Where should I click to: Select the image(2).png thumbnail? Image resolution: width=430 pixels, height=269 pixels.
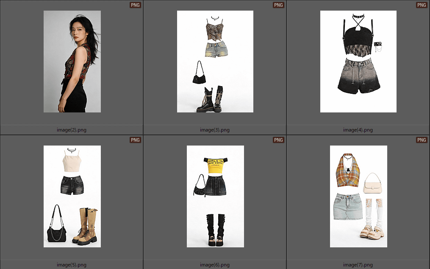pos(72,62)
